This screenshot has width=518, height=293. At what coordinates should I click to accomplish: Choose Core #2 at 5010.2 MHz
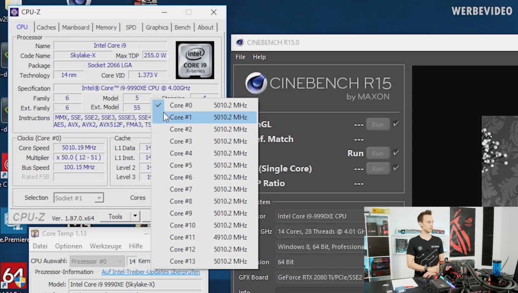[x=205, y=129]
